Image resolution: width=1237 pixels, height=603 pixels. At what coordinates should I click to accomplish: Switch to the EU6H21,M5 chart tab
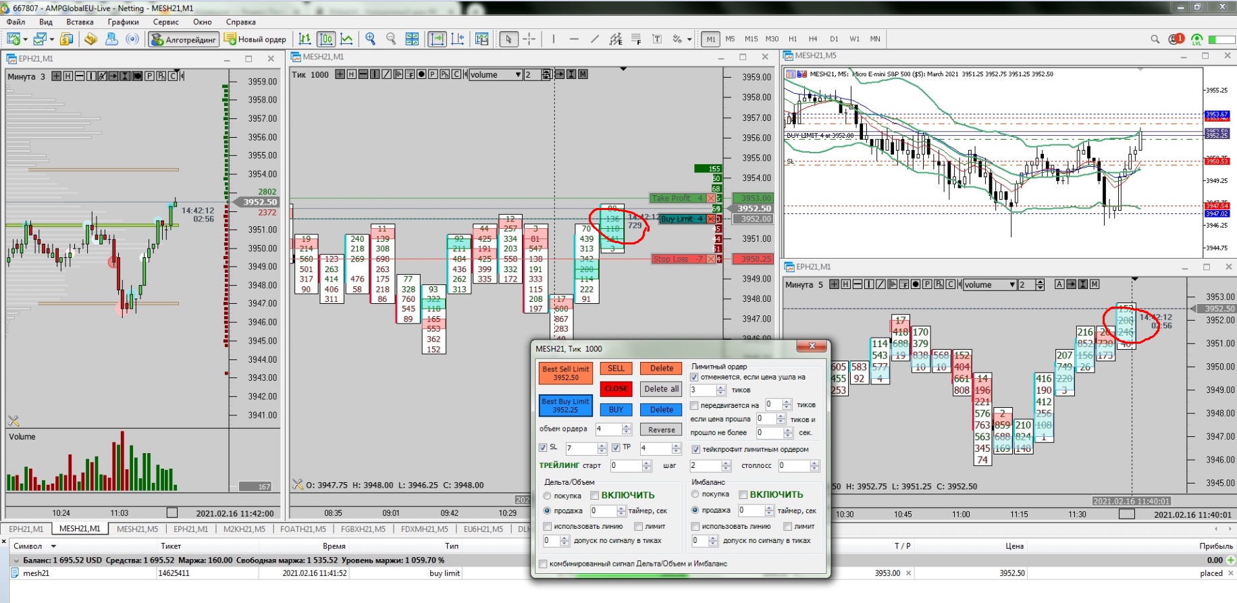click(x=483, y=529)
